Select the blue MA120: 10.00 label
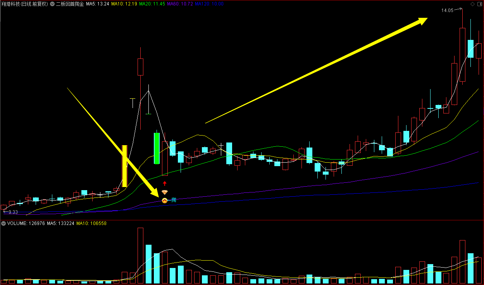The width and height of the screenshot is (484, 285). click(209, 4)
